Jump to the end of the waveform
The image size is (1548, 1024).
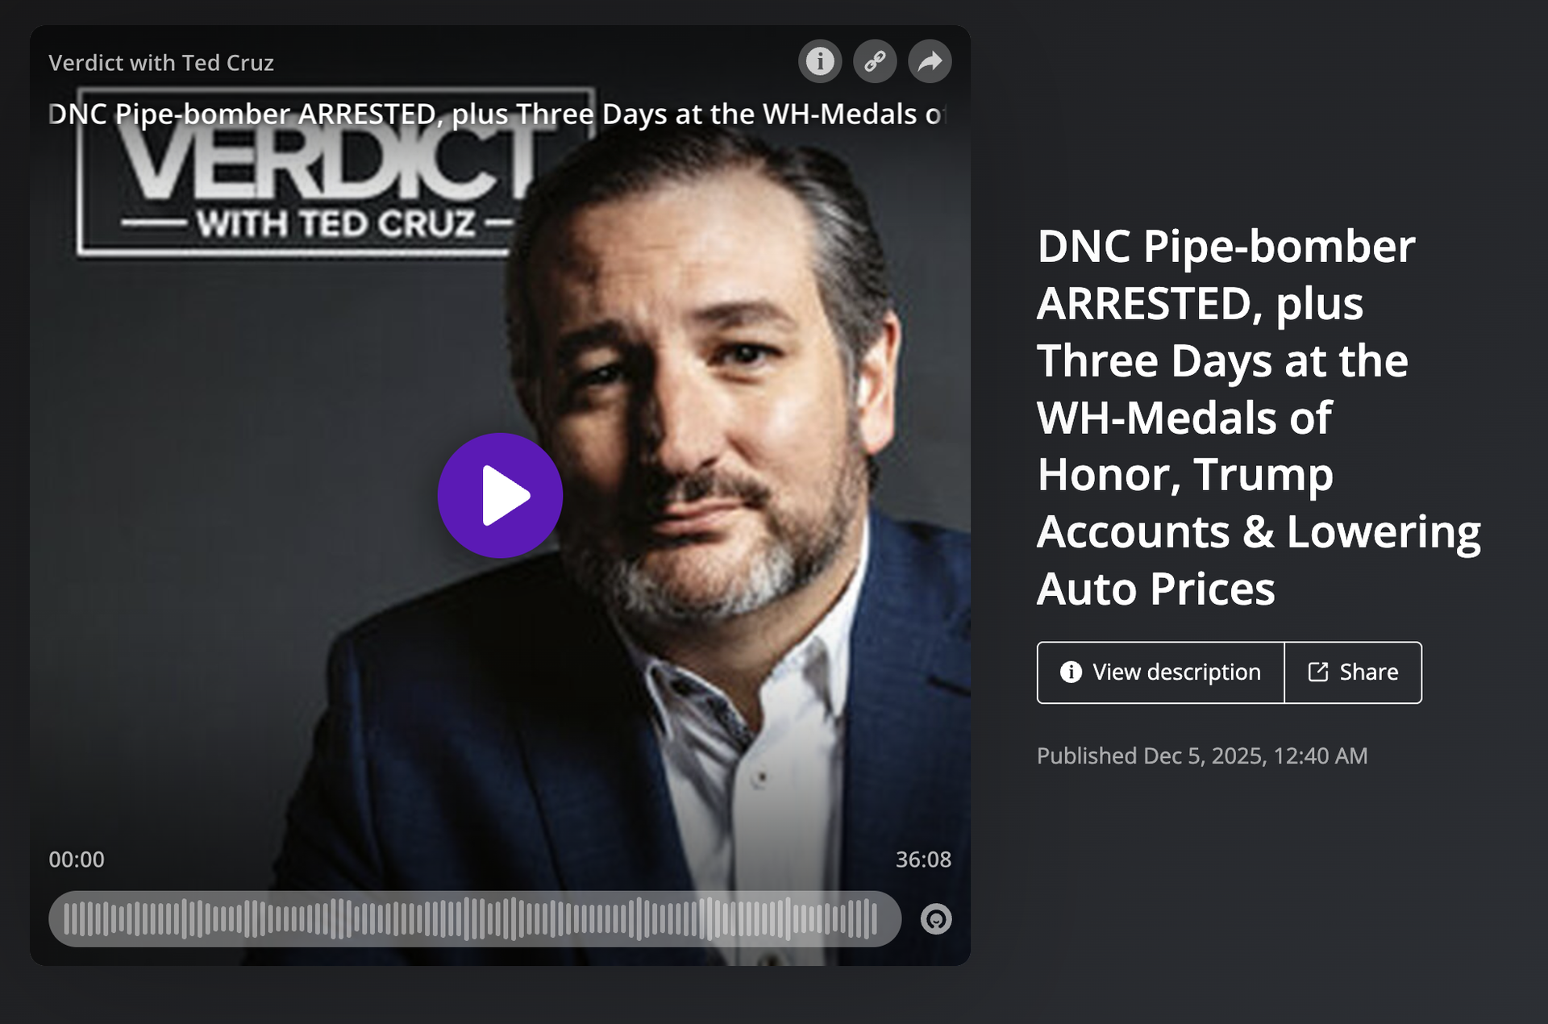(x=875, y=919)
